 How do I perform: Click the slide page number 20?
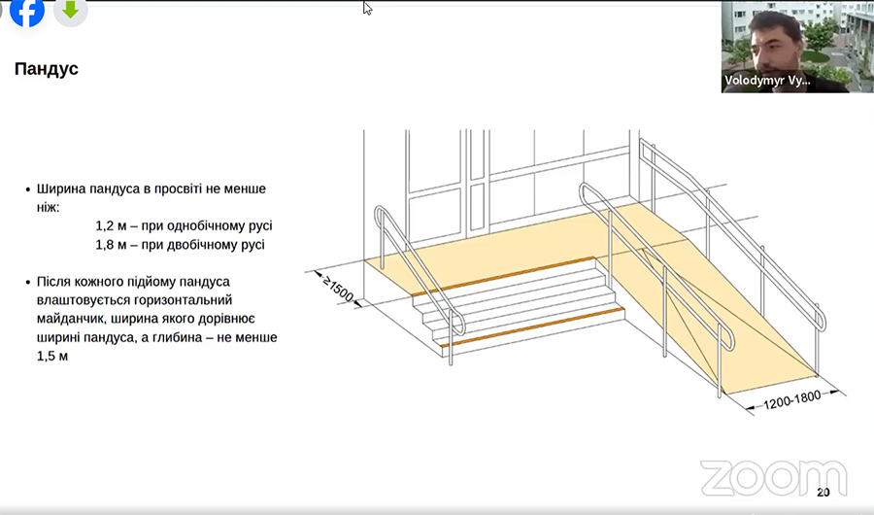823,492
